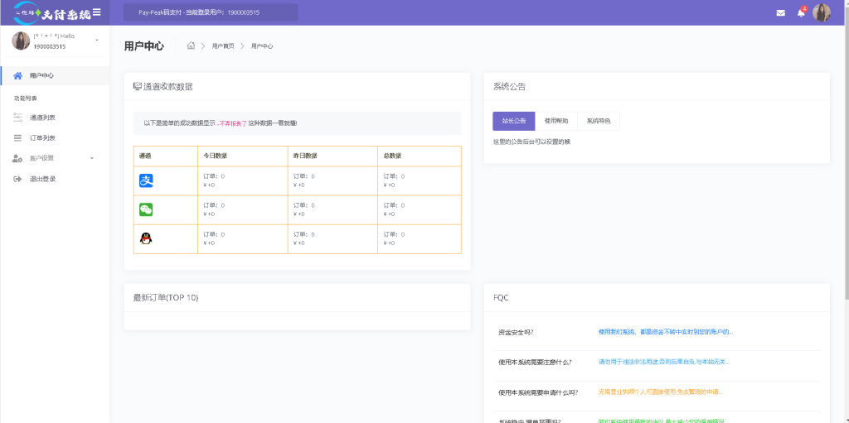Open the notification bell icon

pyautogui.click(x=802, y=12)
